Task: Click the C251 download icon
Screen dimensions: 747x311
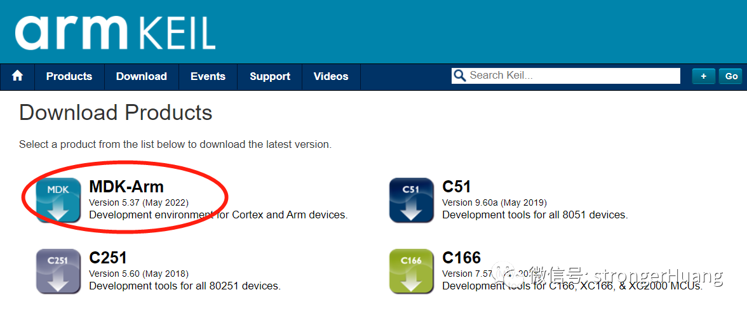Action: (x=58, y=271)
